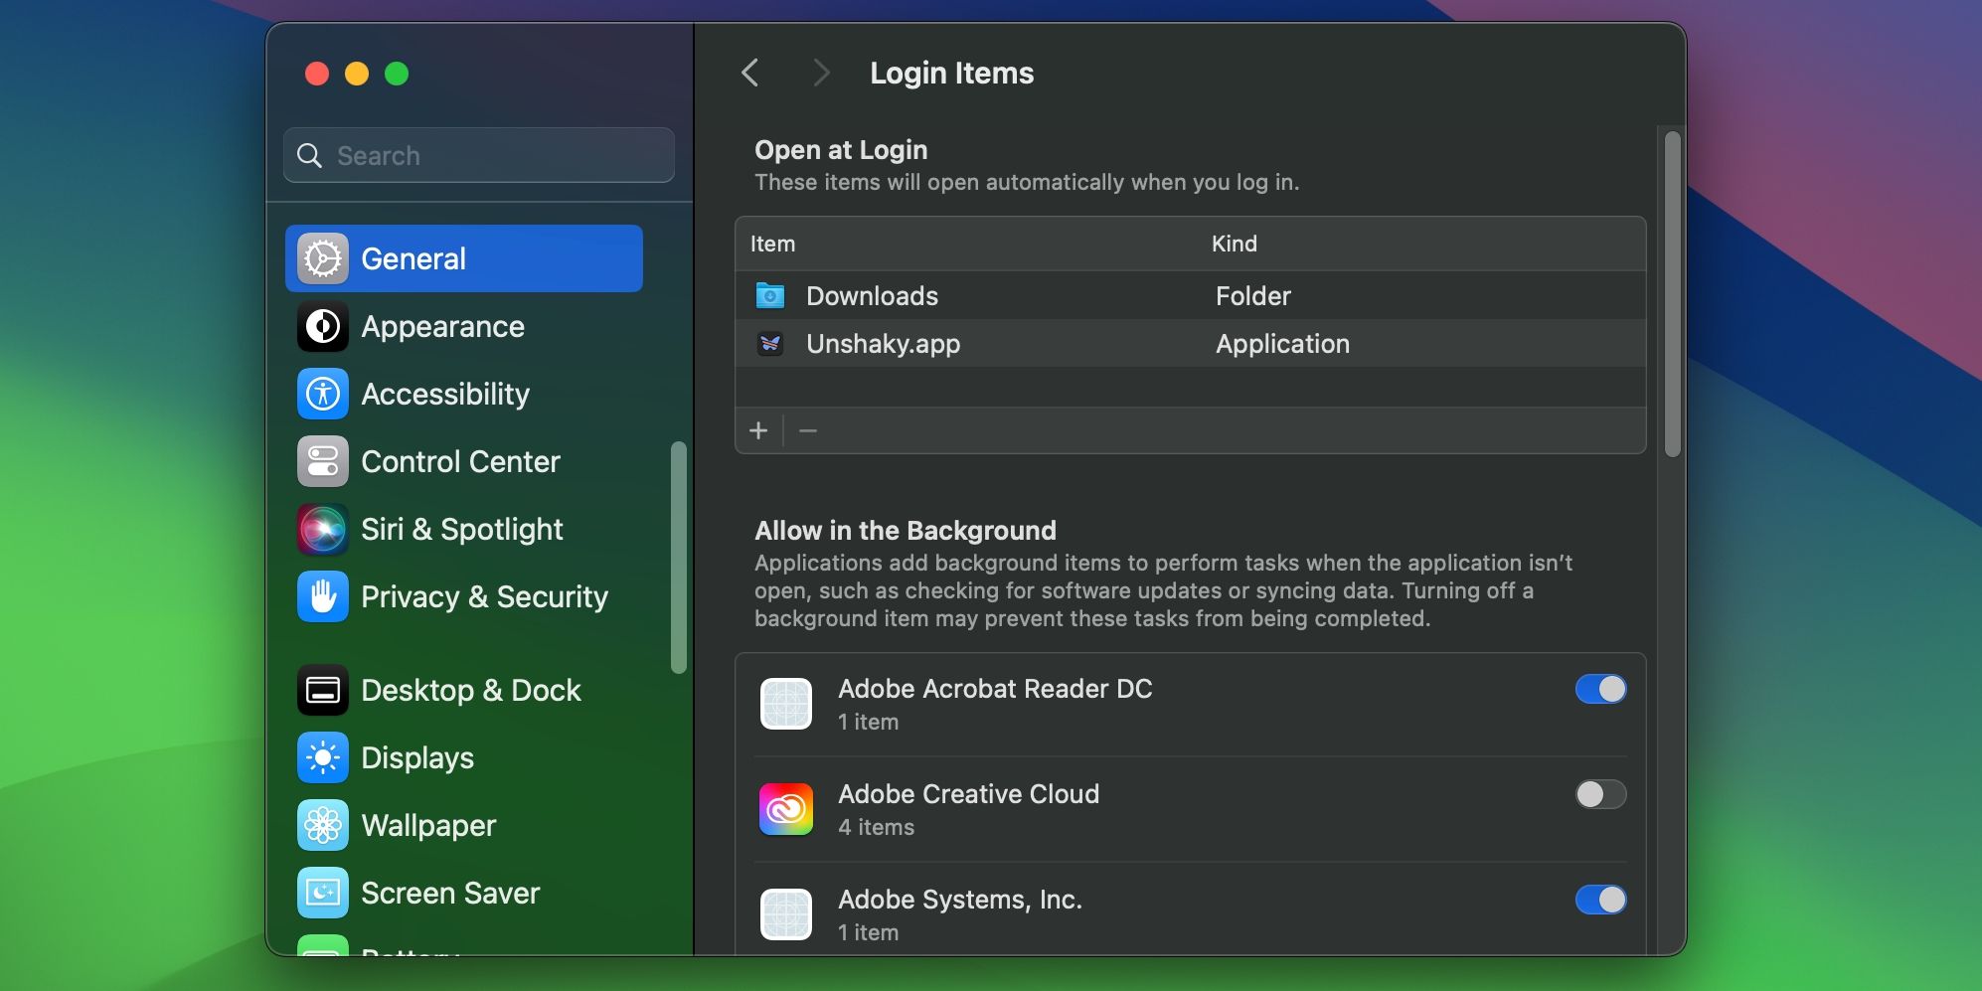Enable Adobe Creative Cloud background item
The width and height of the screenshot is (1982, 991).
[1600, 794]
